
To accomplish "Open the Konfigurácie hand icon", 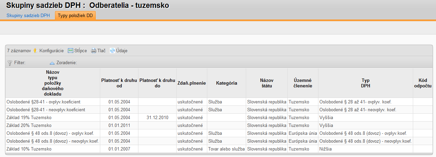I will tap(35, 51).
